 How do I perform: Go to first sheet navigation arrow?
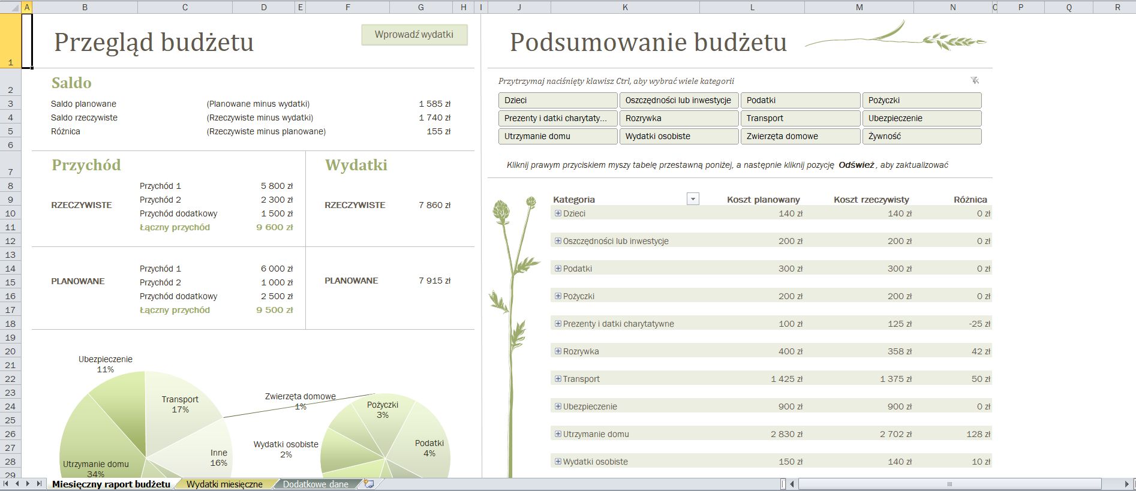tap(7, 484)
